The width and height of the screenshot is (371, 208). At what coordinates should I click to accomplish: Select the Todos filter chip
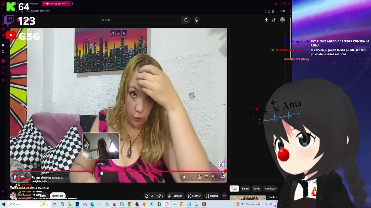point(234,189)
